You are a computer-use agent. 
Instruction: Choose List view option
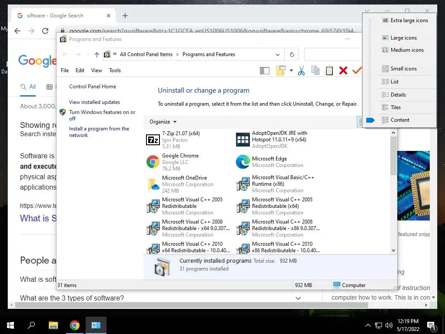pyautogui.click(x=391, y=82)
